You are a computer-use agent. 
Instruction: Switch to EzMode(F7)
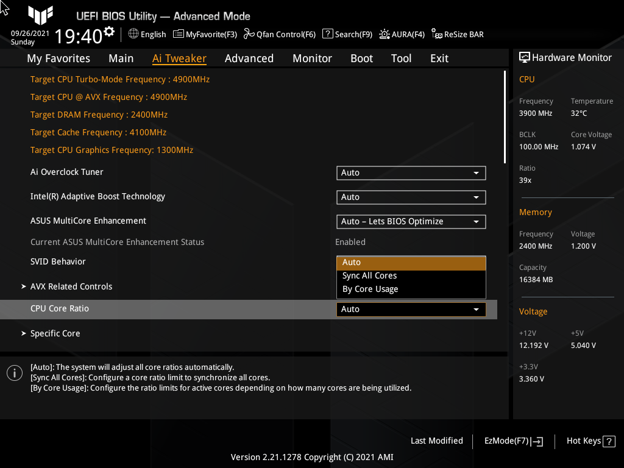(x=512, y=441)
